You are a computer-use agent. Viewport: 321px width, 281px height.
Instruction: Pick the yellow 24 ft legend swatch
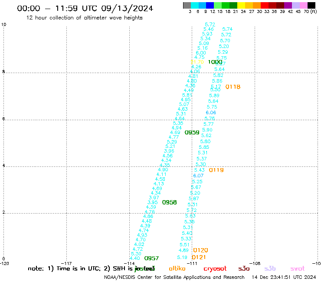point(241,5)
